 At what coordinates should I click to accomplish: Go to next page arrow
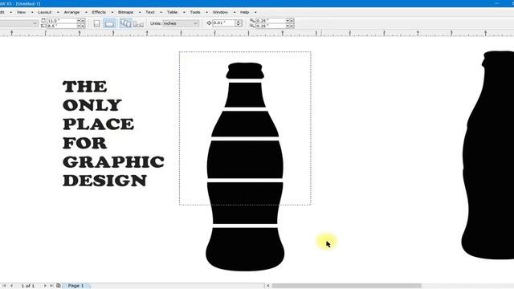[45, 286]
